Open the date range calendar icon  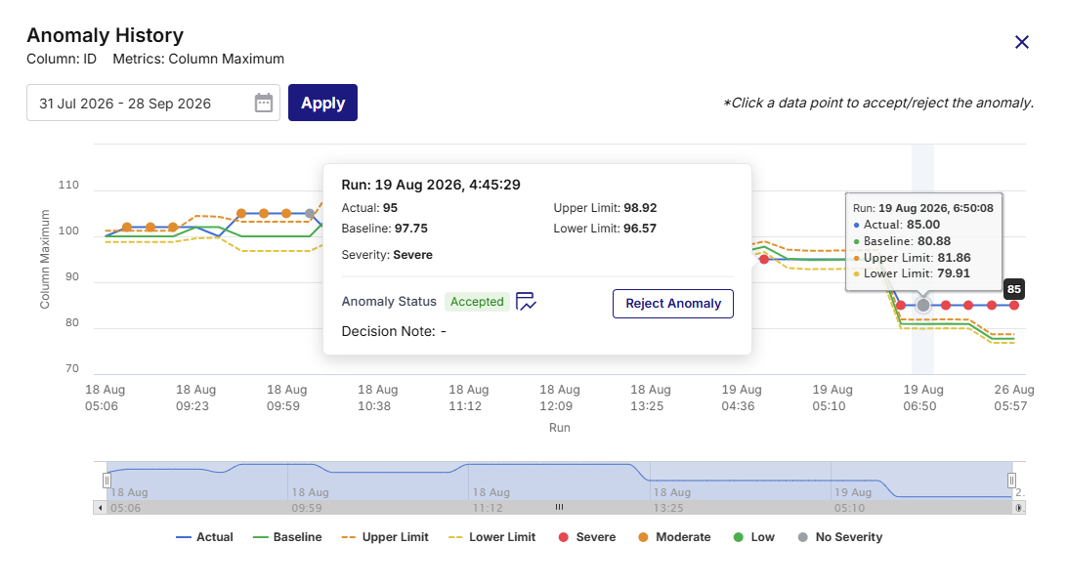[x=264, y=103]
